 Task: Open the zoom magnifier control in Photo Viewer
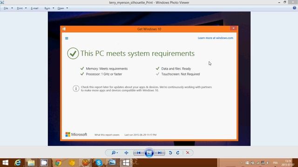115,153
